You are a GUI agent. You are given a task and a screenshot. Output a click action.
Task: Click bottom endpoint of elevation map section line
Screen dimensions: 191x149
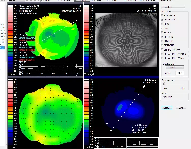(x=111, y=131)
